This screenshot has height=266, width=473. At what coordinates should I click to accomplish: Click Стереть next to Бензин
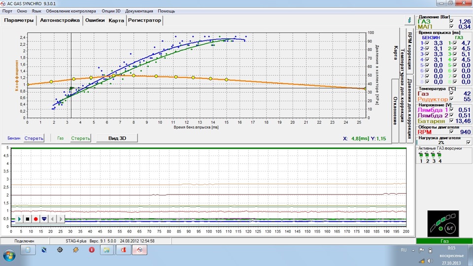(x=34, y=138)
